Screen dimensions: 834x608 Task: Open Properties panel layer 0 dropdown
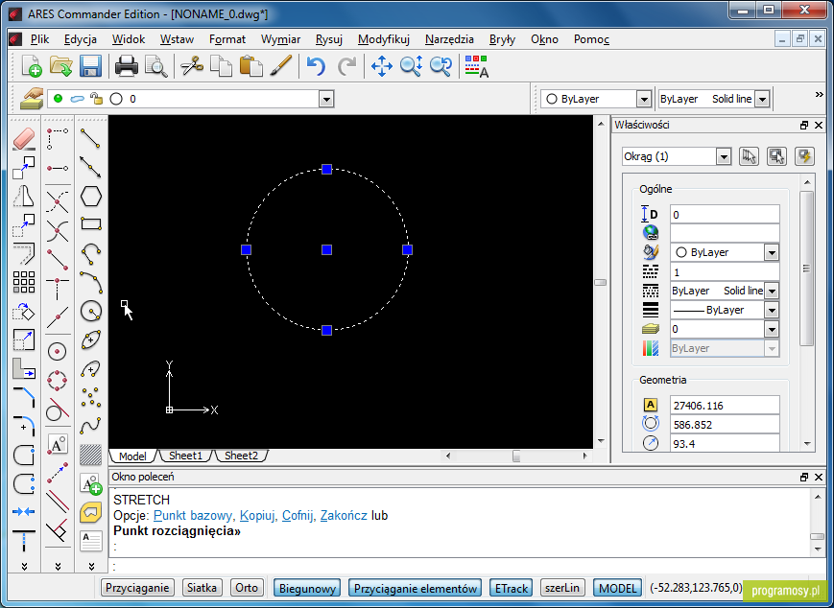pyautogui.click(x=772, y=329)
